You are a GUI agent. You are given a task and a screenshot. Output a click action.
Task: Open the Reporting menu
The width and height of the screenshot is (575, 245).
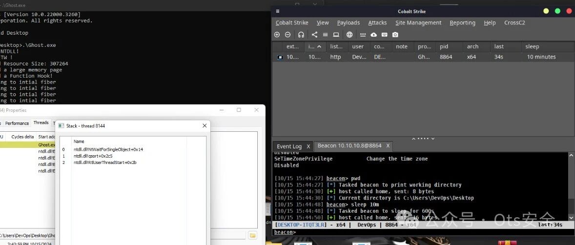[462, 23]
